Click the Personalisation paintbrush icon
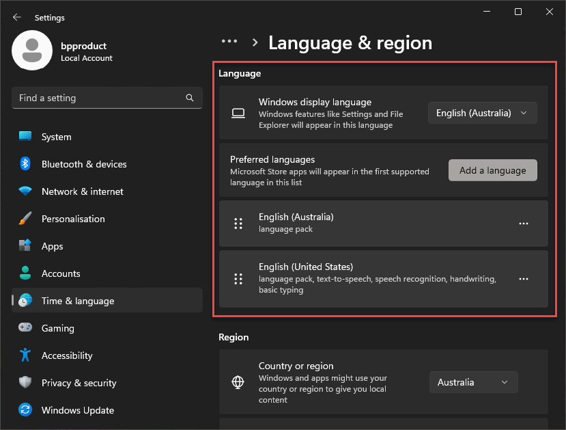 tap(25, 219)
